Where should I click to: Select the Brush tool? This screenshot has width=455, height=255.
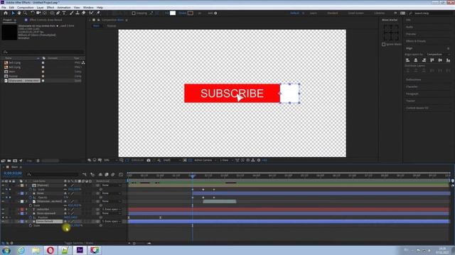[71, 13]
